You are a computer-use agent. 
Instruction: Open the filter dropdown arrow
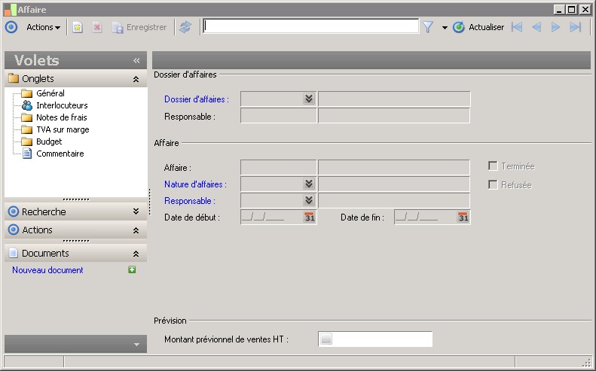[445, 28]
